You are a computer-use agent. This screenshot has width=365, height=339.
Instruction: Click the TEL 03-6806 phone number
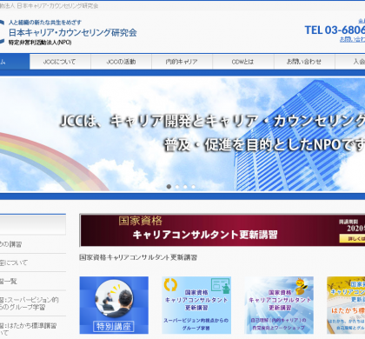(x=335, y=30)
